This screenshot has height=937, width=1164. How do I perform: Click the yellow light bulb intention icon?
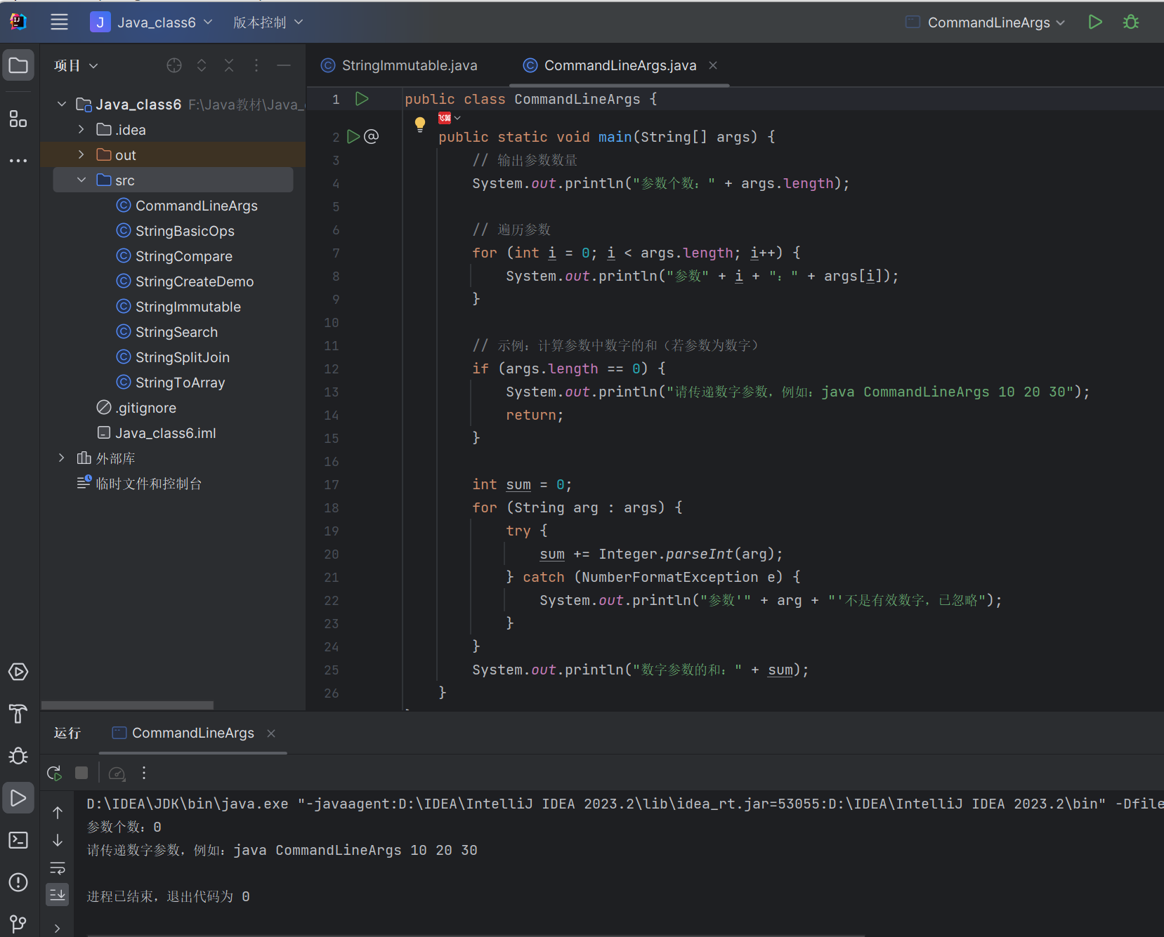(x=420, y=124)
